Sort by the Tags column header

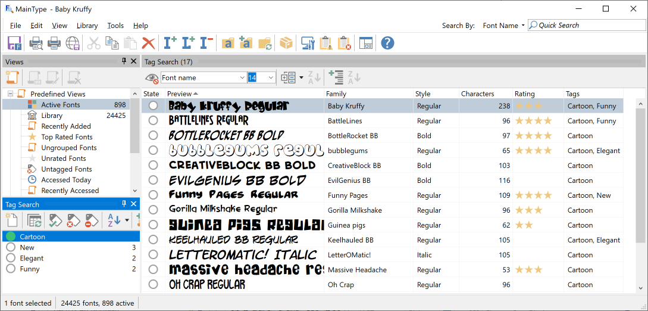point(593,94)
